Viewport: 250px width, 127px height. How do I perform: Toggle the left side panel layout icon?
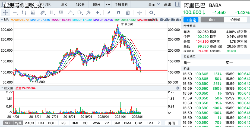click(2, 4)
